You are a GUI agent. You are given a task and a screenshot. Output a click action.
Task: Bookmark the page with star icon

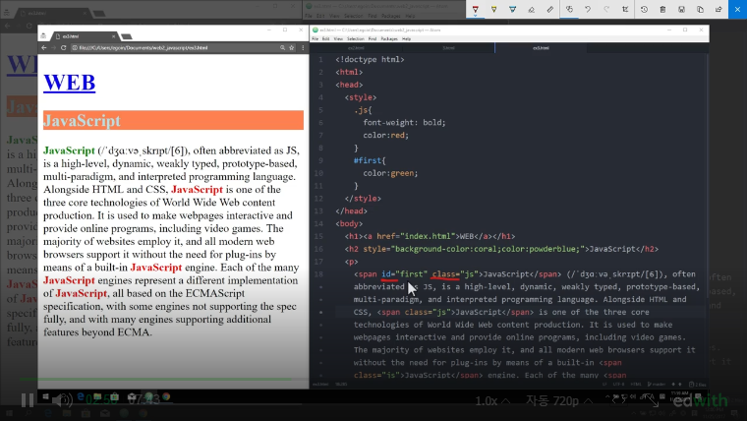click(x=292, y=47)
